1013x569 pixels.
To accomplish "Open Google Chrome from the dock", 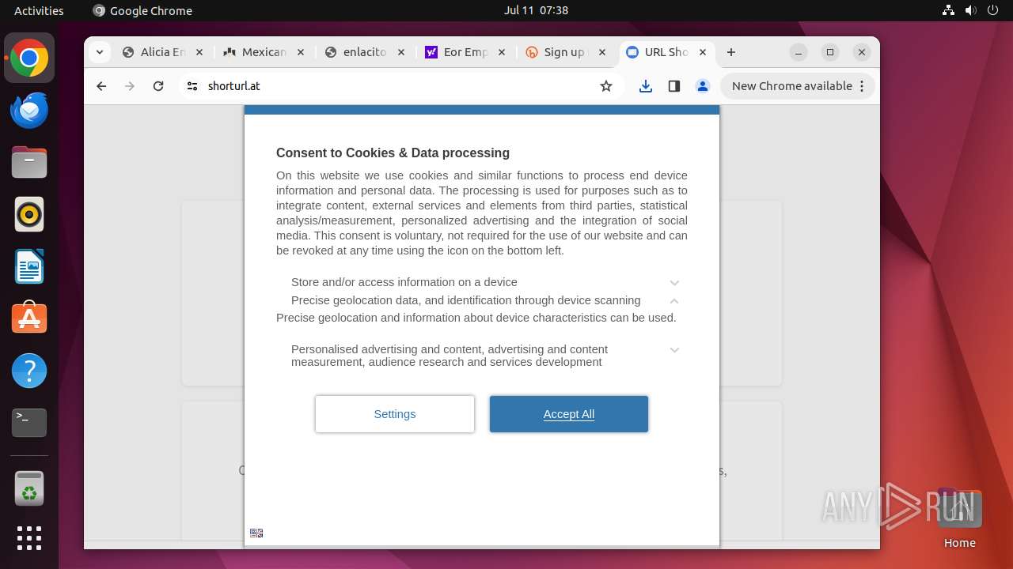I will pos(29,58).
